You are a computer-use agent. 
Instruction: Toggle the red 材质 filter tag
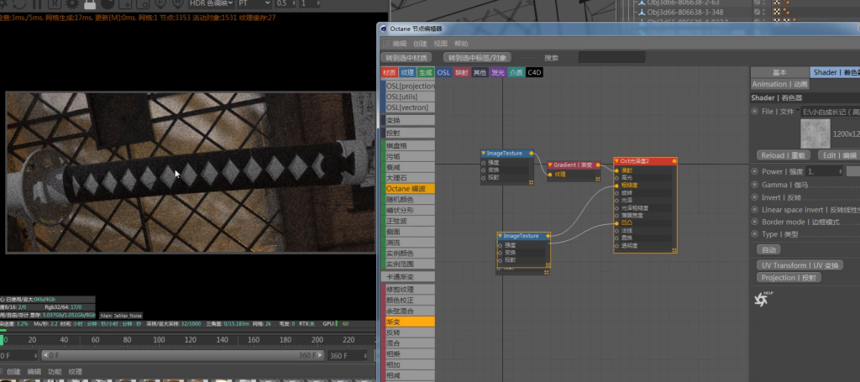(x=389, y=72)
